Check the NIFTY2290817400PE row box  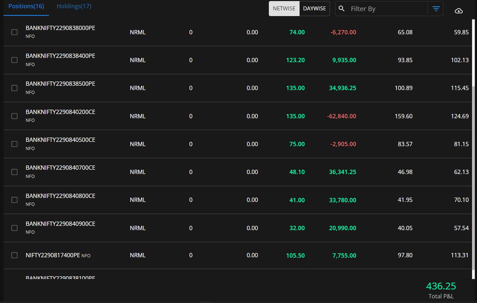(x=14, y=255)
